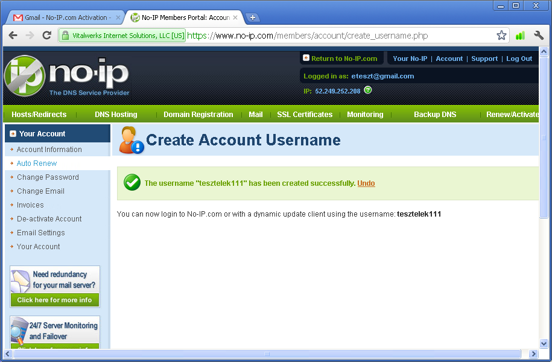Screen dimensions: 552x362
Task: Open the Auto Renew sidebar link
Action: click(37, 163)
